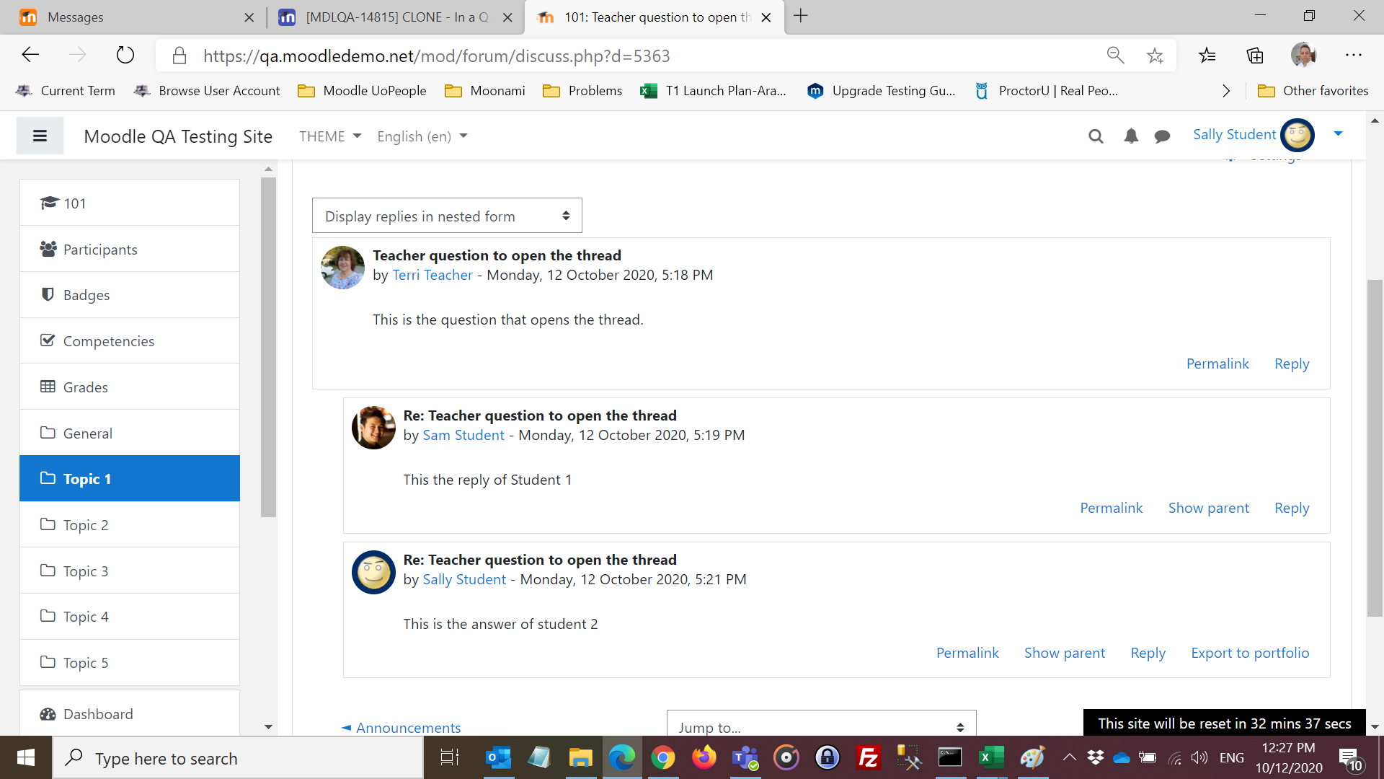Image resolution: width=1384 pixels, height=779 pixels.
Task: Toggle the hamburger side panel button
Action: 40,136
